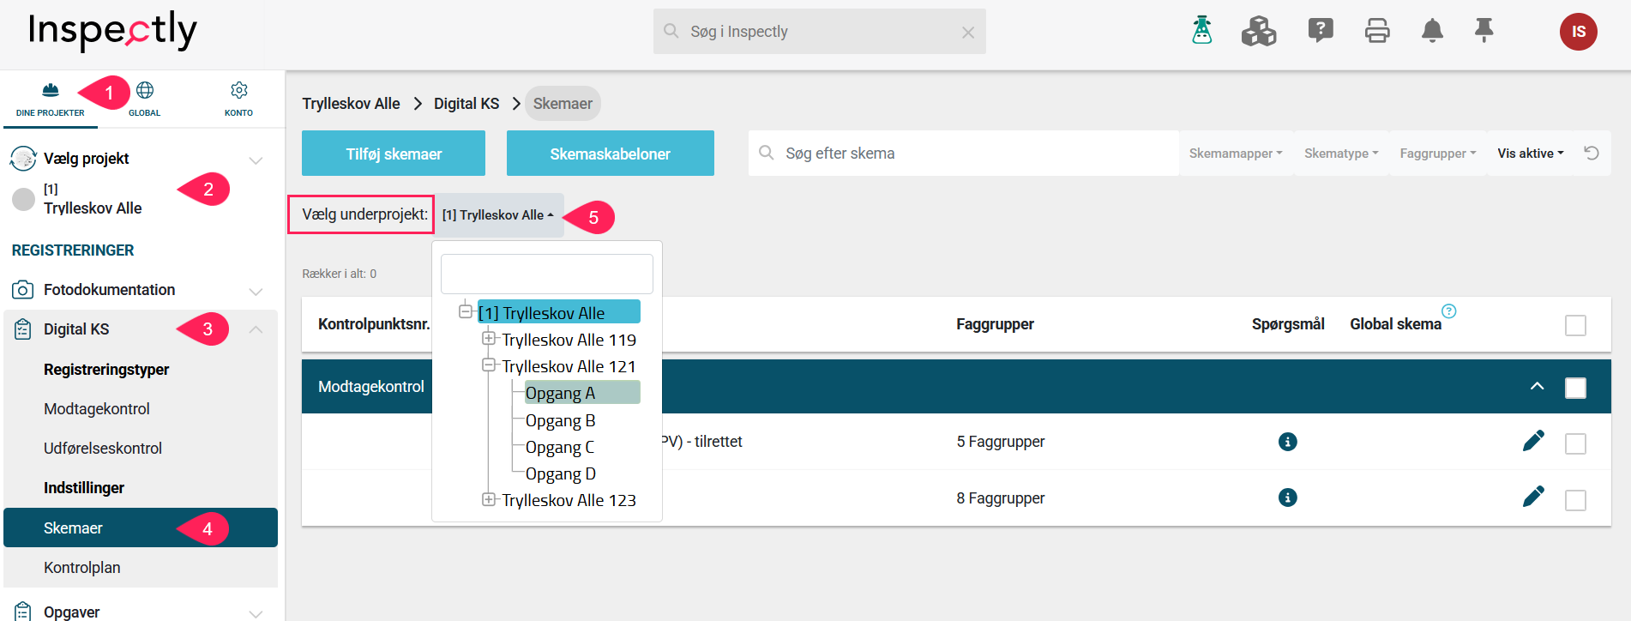Click the Fotodokumentation camera icon
1631x621 pixels.
click(23, 290)
